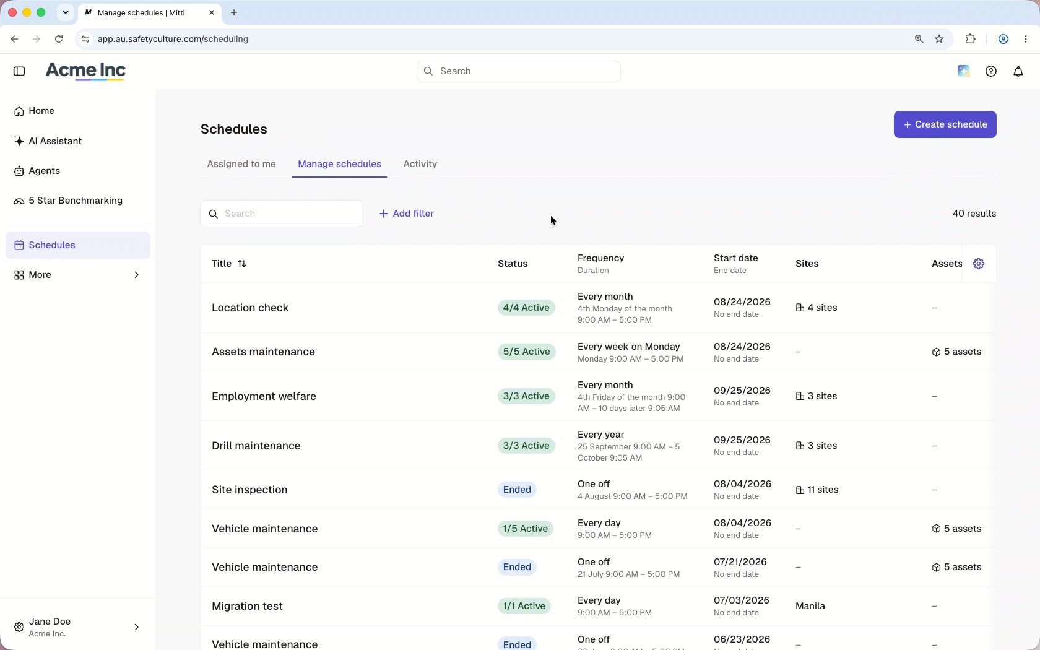This screenshot has width=1040, height=650.
Task: Open the notifications bell
Action: [x=1018, y=71]
